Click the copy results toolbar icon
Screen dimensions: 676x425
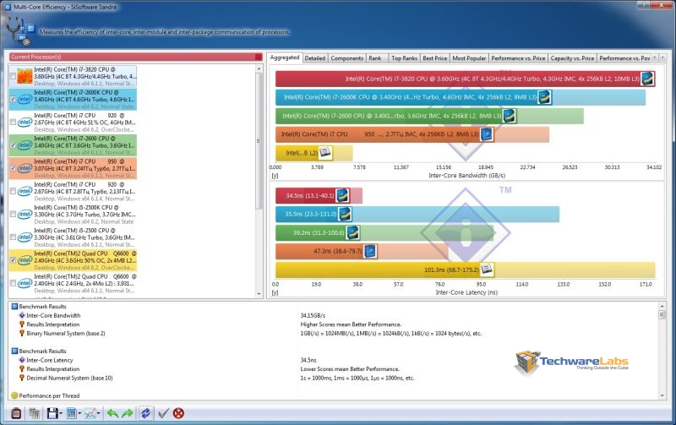tap(34, 413)
